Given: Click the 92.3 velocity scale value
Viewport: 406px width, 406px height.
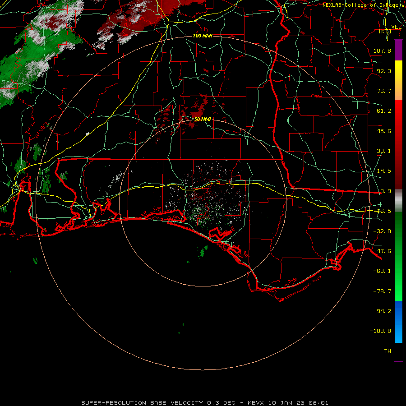Looking at the screenshot, I should point(384,71).
